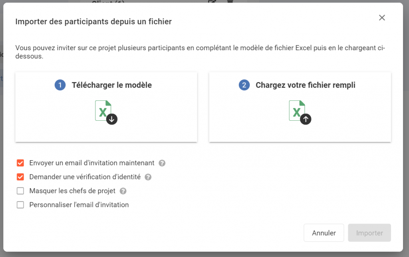Disable the 'Demander une vérification d'identité' checkbox
Viewport: 409px width, 257px height.
coord(20,177)
